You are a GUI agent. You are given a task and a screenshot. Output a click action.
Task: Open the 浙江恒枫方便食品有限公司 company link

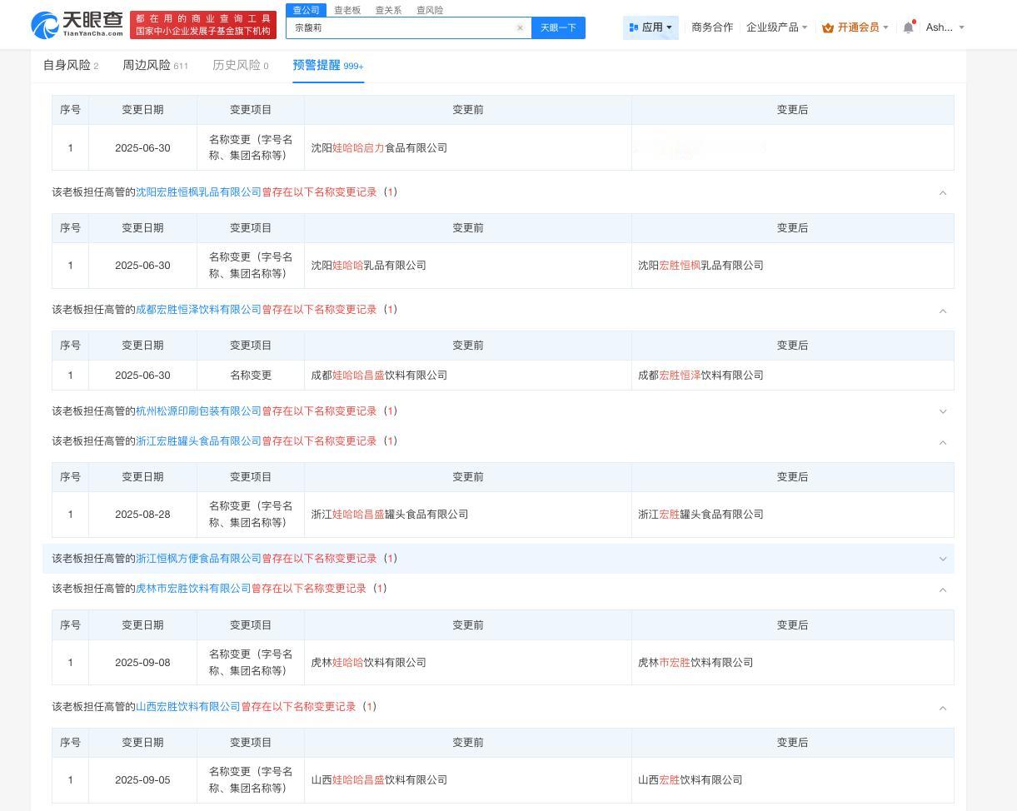[198, 559]
